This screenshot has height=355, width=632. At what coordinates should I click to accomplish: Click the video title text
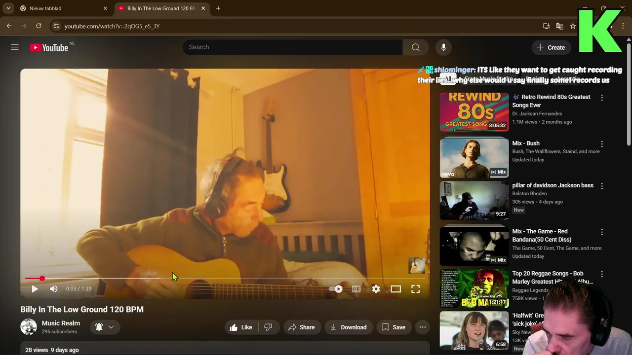tap(82, 310)
